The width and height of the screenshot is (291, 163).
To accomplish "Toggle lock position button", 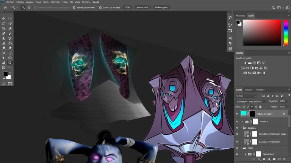I will coord(252,107).
